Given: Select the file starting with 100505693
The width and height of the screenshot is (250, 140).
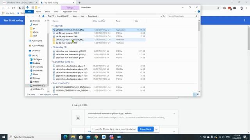Looking at the screenshot, I should point(99,91).
